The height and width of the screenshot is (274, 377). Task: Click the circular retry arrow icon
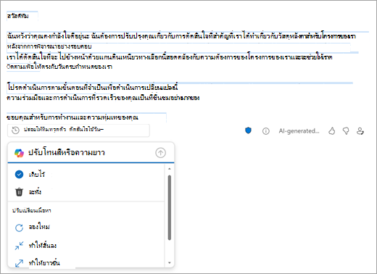click(x=19, y=228)
